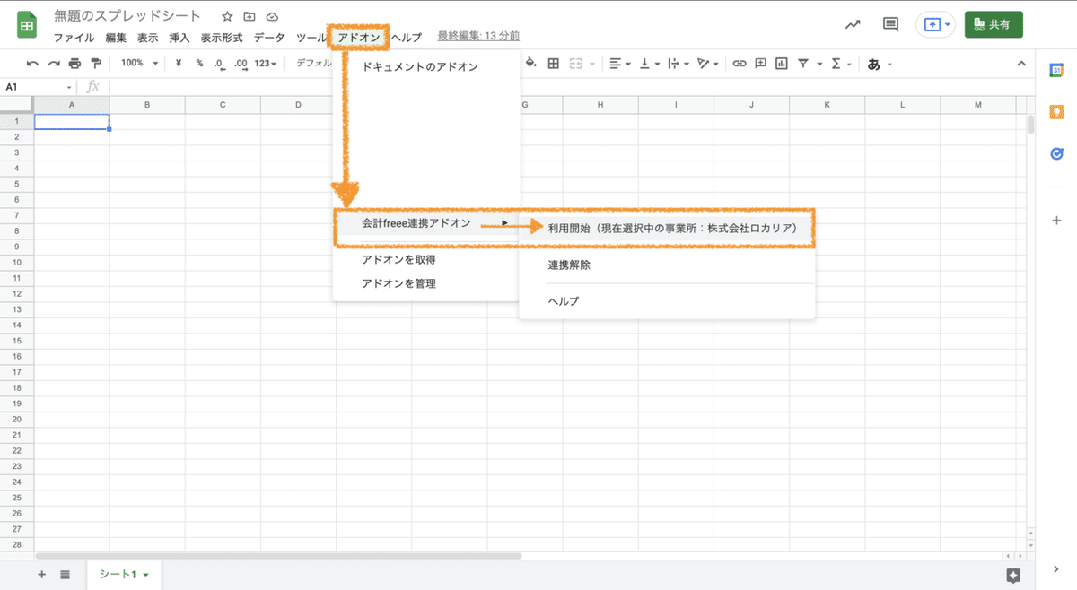Show the all sheets list

[66, 574]
